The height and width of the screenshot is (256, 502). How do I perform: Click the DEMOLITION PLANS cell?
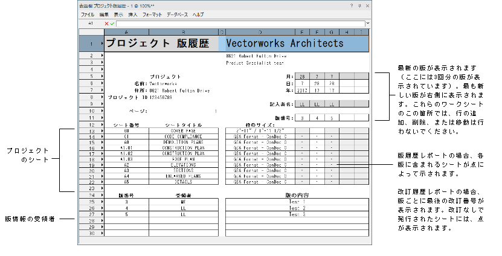click(184, 142)
